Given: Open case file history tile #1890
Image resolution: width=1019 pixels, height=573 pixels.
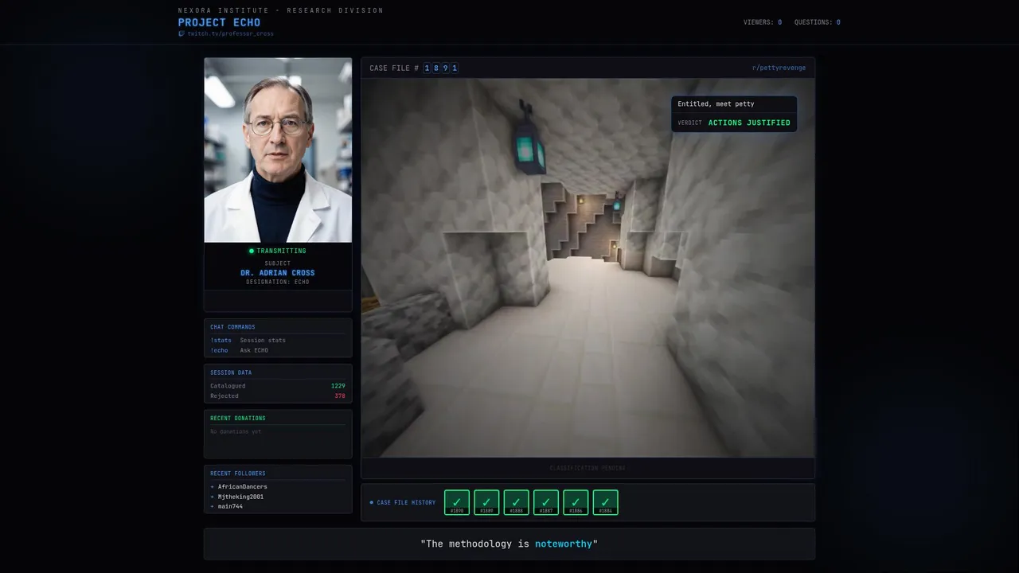Looking at the screenshot, I should click(x=457, y=502).
